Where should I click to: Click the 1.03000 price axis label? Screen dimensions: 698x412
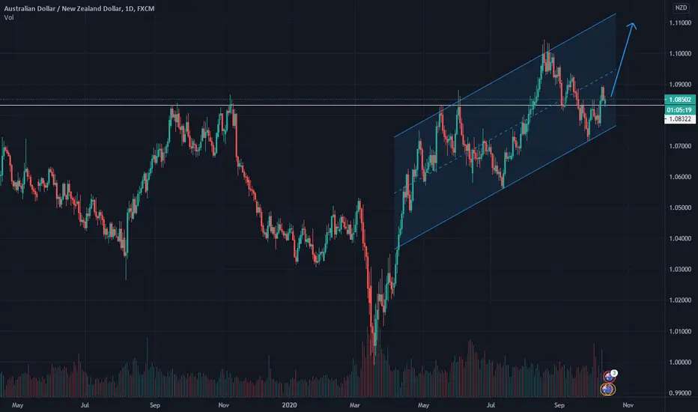click(680, 270)
